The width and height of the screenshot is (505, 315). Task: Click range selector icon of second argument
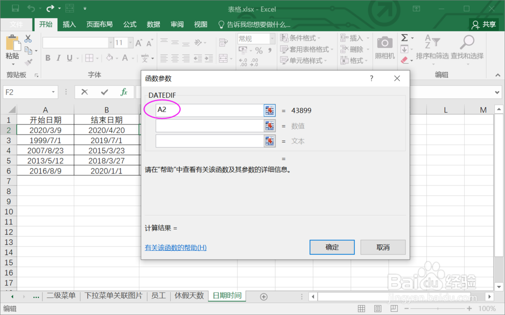(x=270, y=125)
